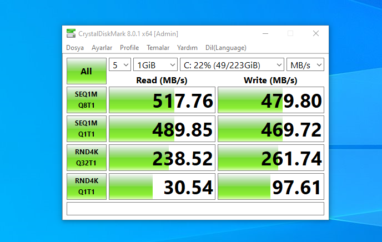Open the Yardım menu
Viewport: 382px width, 242px height.
coord(187,48)
